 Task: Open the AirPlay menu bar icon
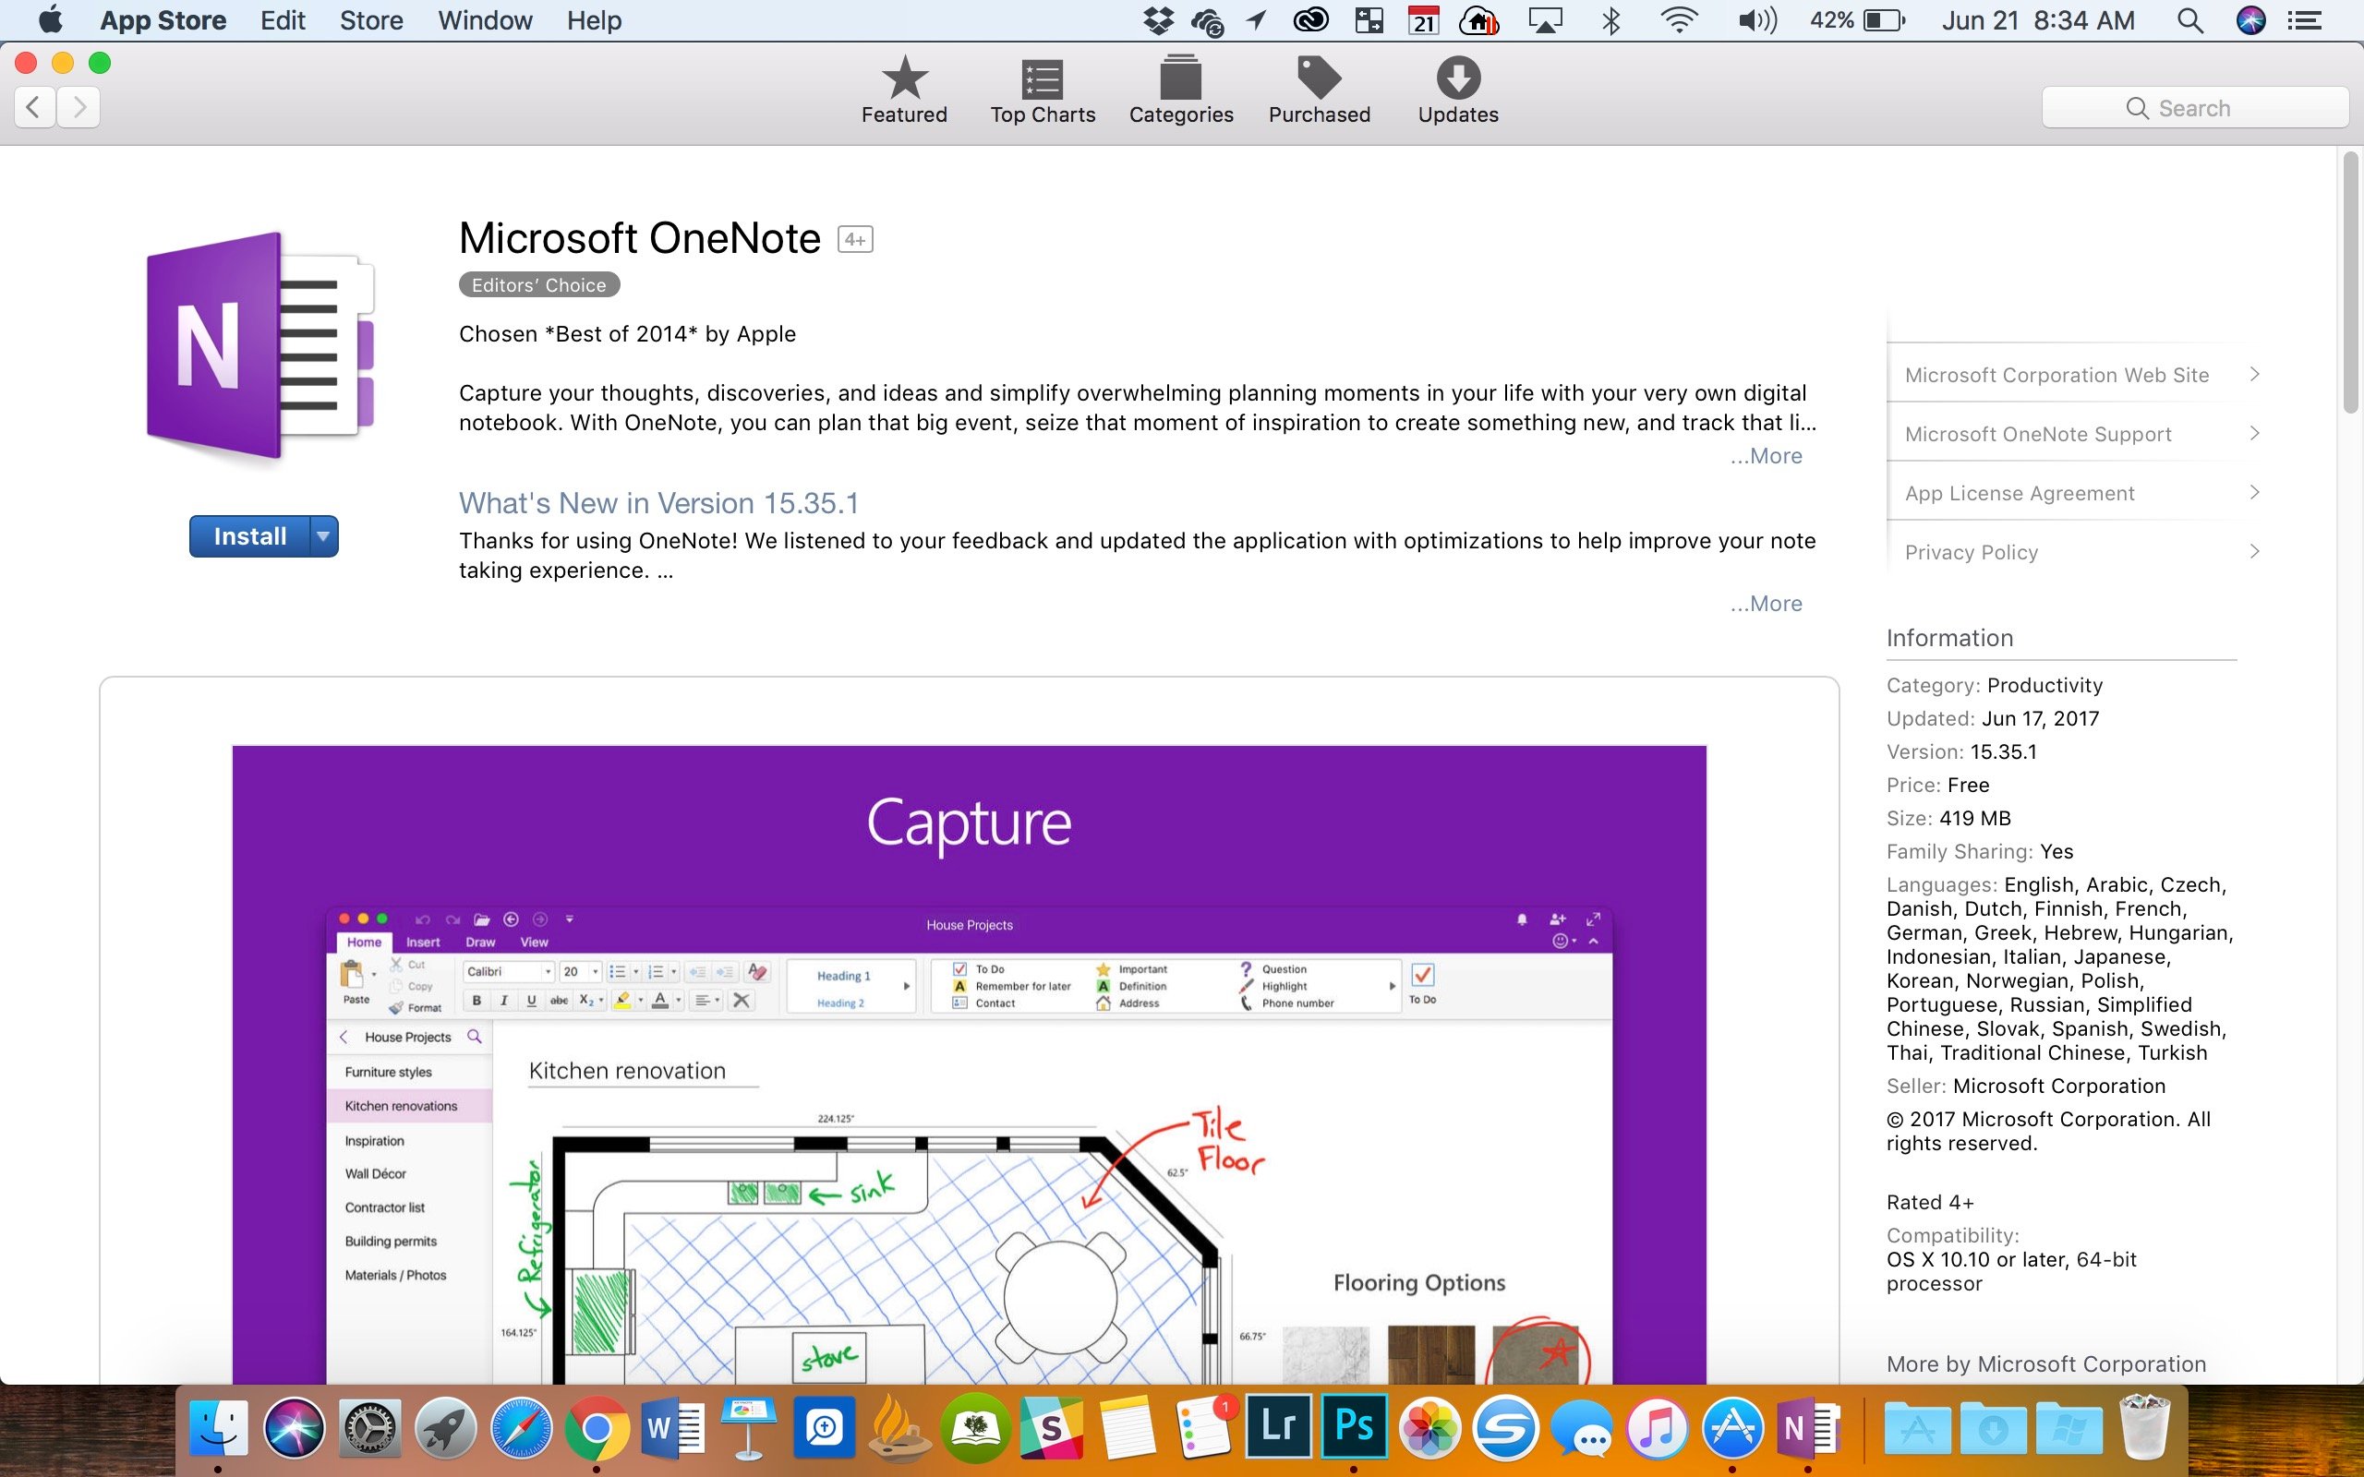click(x=1544, y=20)
